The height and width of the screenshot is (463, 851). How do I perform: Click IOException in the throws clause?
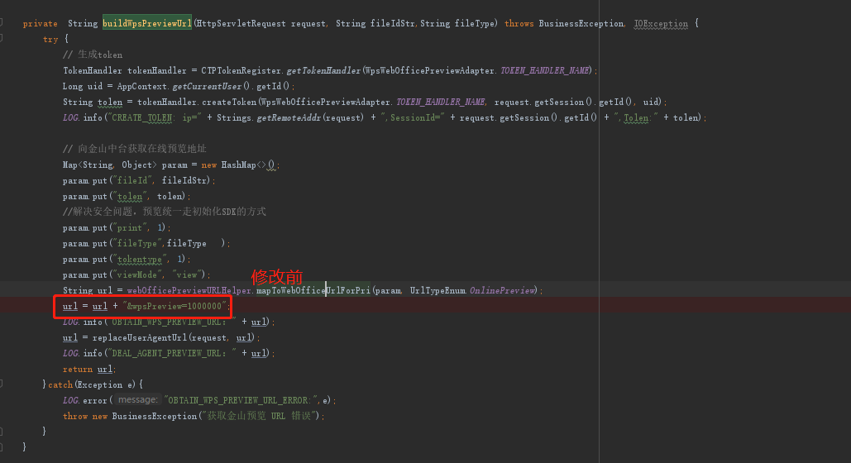point(661,23)
